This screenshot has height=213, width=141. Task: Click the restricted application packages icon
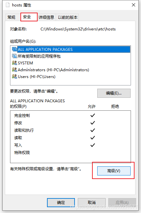tap(14, 56)
